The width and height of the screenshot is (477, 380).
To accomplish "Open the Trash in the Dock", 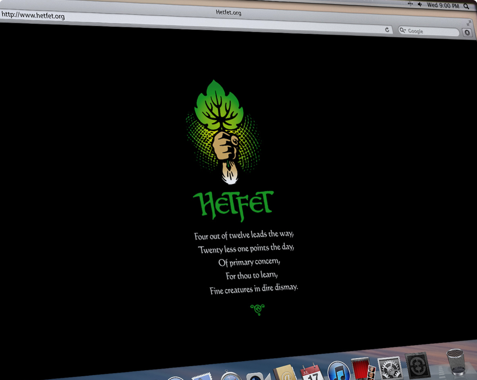I will [x=456, y=362].
